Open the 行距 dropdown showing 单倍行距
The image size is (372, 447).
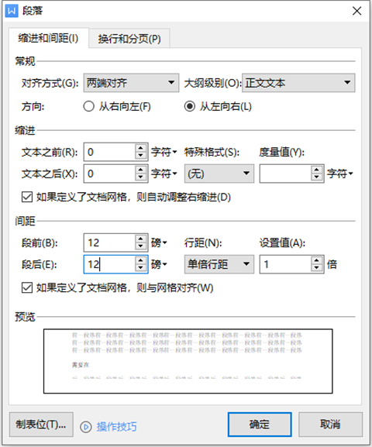219,264
